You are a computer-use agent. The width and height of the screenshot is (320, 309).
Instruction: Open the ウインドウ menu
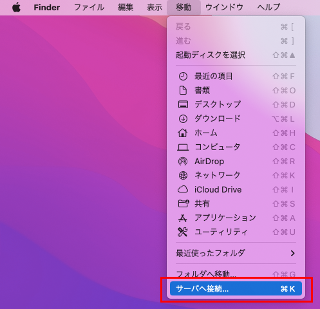coord(224,8)
